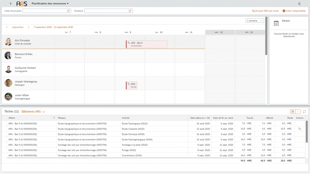Jump to Aujourd'hui in the calendar
The image size is (310, 174).
[x=18, y=27]
